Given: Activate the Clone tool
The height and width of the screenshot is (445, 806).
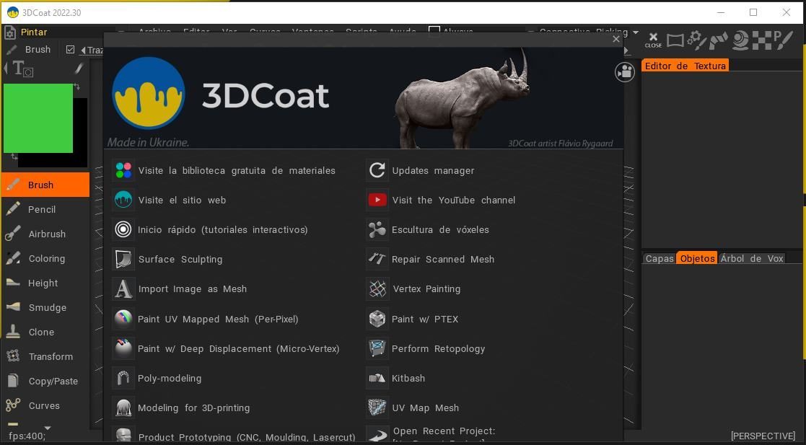Looking at the screenshot, I should tap(45, 332).
